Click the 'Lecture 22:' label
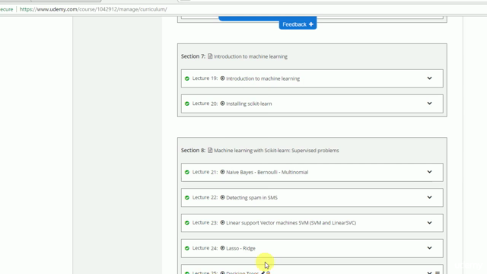The height and width of the screenshot is (274, 487). pos(205,197)
